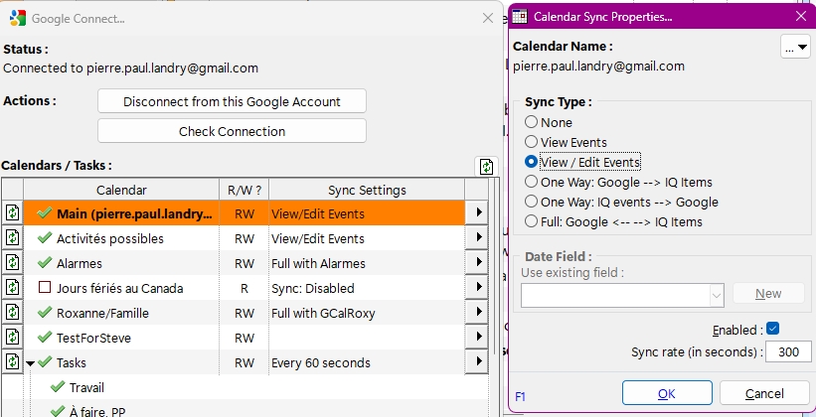Toggle the Tasks checkmark
Screen dimensions: 816x417
(45, 361)
